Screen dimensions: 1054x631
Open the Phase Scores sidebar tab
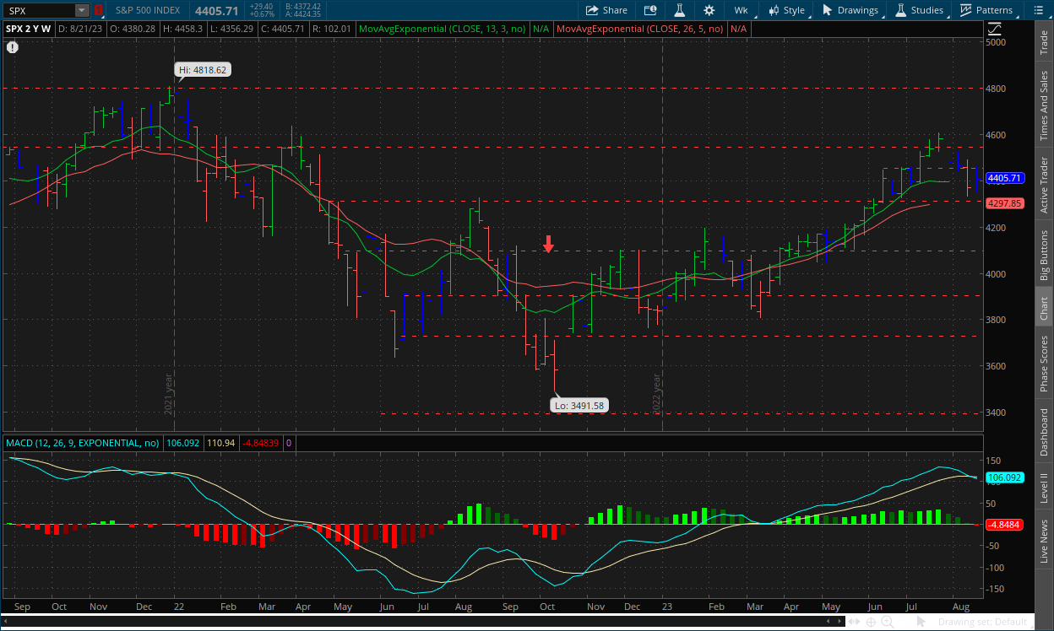[1044, 364]
